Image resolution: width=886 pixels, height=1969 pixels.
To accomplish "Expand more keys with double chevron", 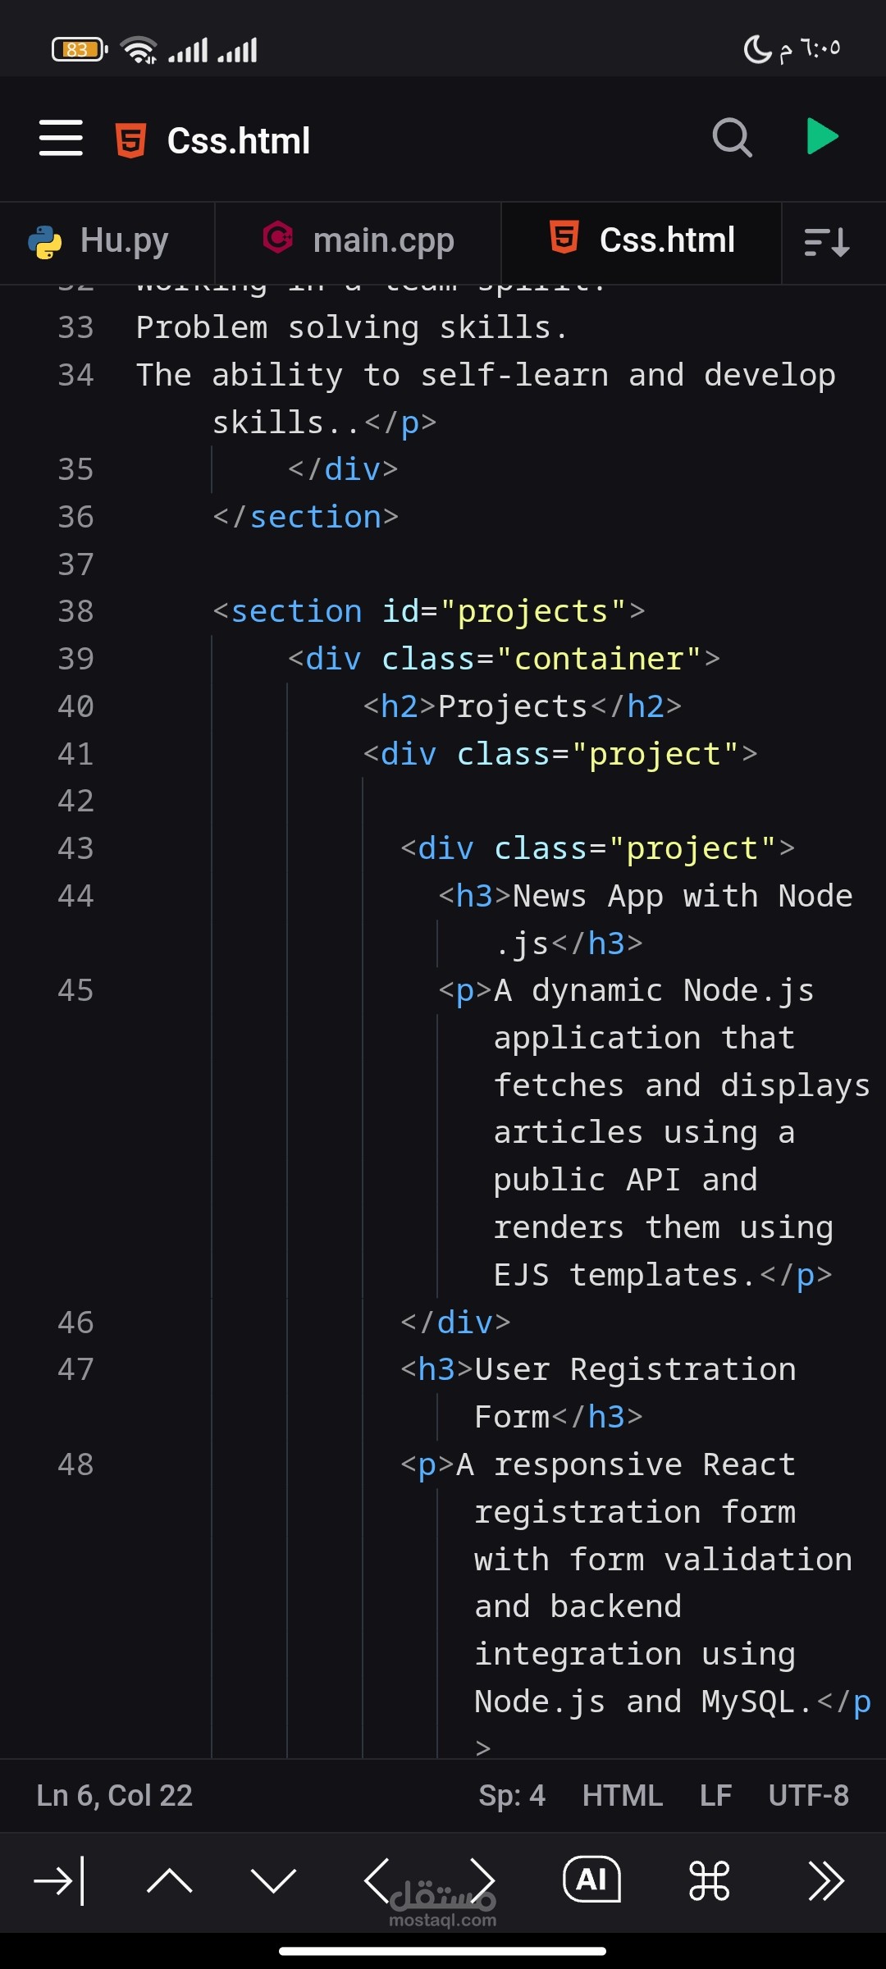I will [x=825, y=1880].
